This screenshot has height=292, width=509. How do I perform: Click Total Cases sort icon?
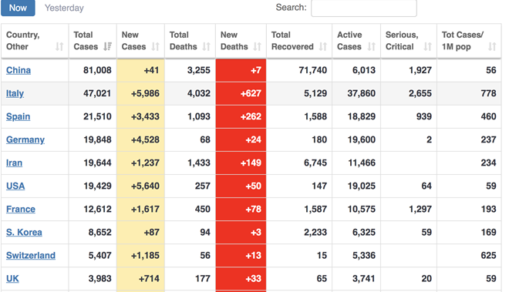107,47
